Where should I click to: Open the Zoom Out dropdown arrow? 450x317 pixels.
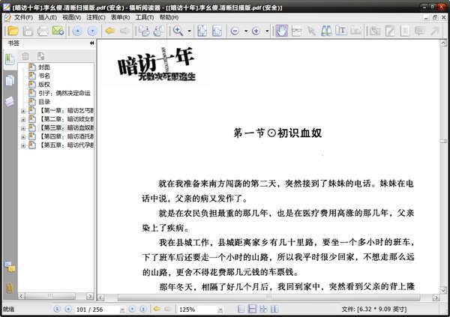click(x=246, y=31)
